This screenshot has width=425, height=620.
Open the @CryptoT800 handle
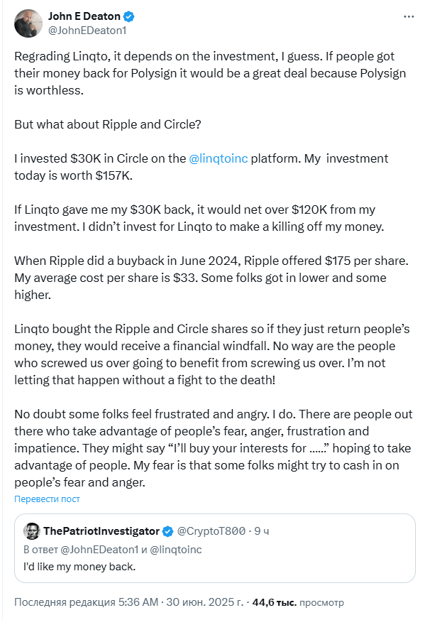[211, 531]
